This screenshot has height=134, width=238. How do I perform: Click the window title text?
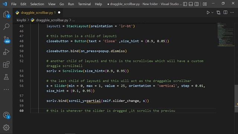pyautogui.click(x=144, y=4)
